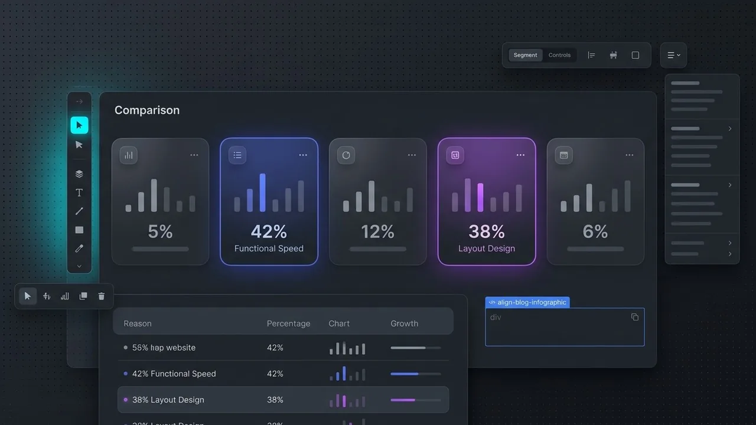The width and height of the screenshot is (756, 425).
Task: Click the robot icon in the top toolbar
Action: 613,54
